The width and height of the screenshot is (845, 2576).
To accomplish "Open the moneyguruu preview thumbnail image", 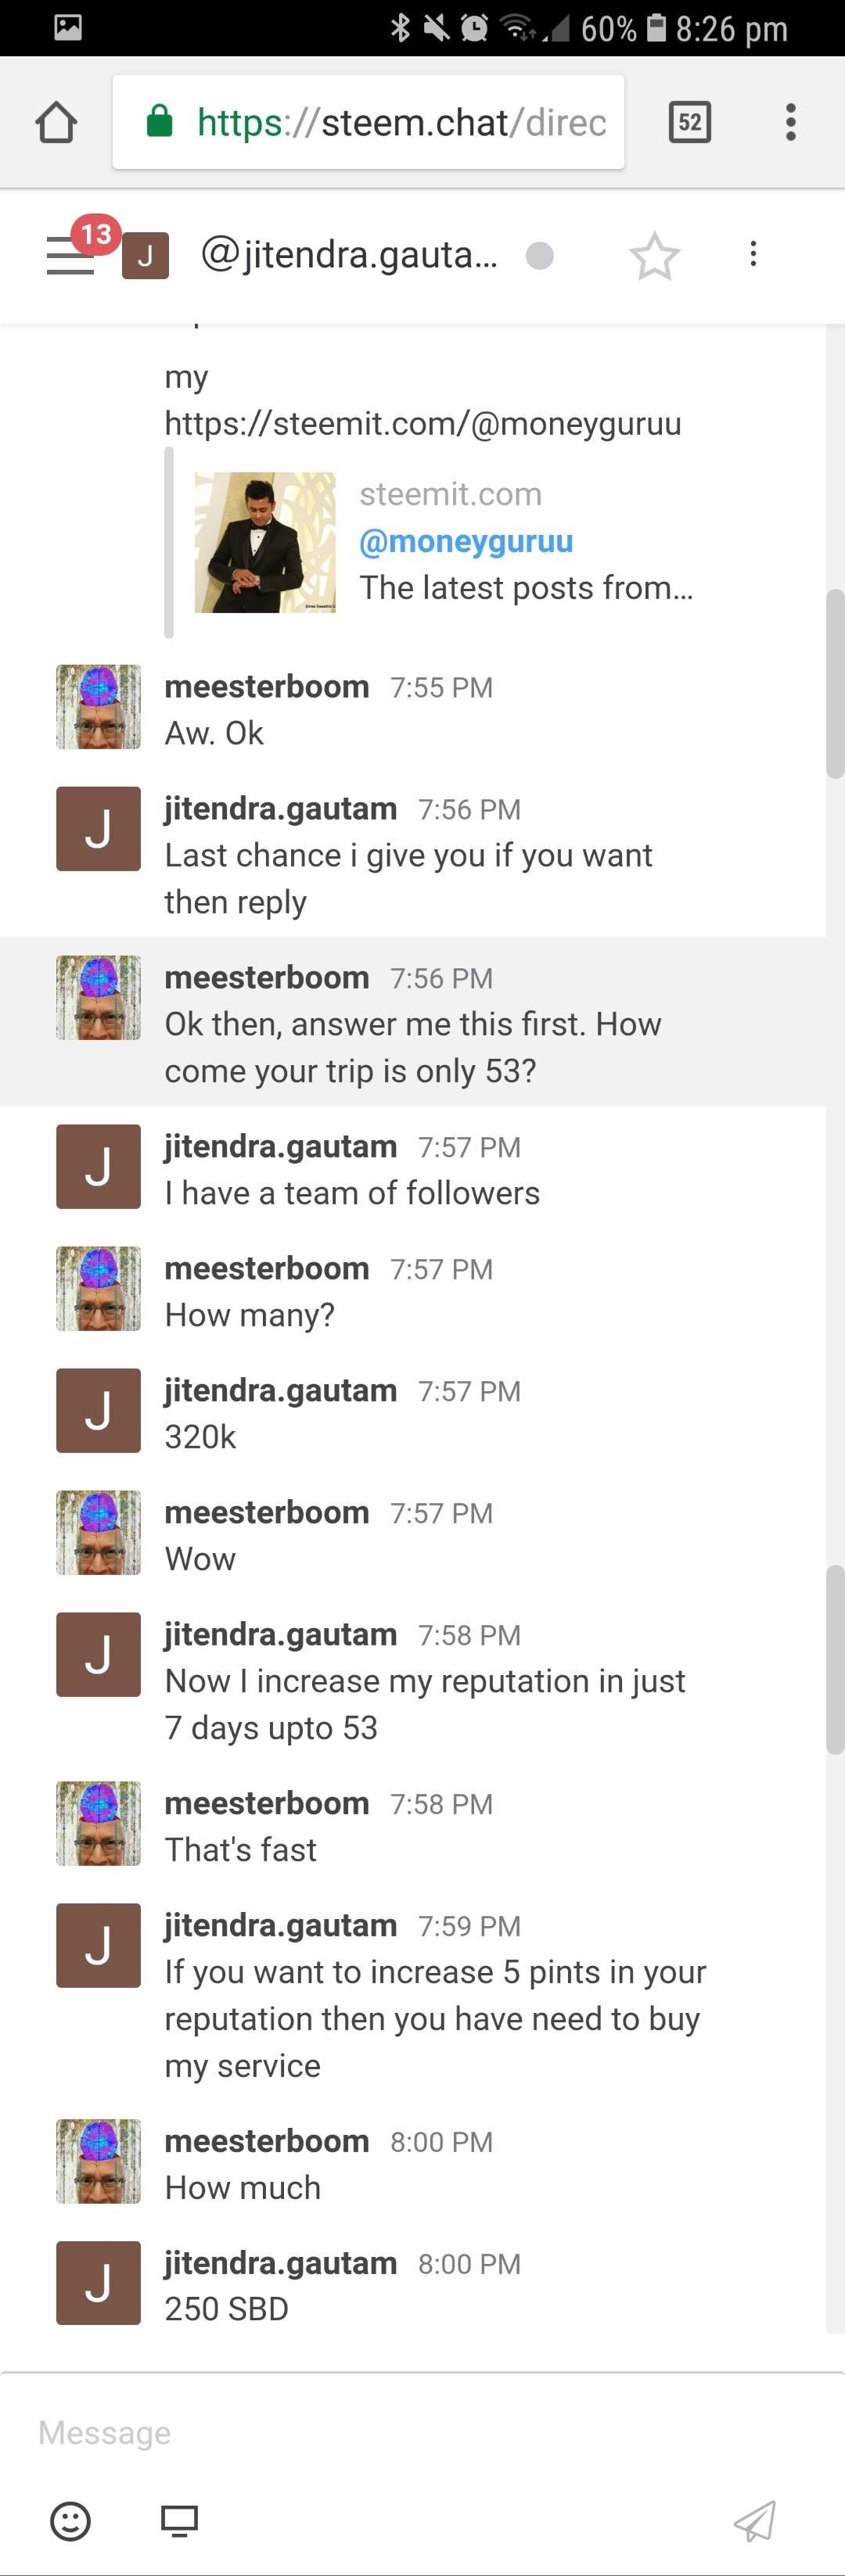I will pos(265,542).
